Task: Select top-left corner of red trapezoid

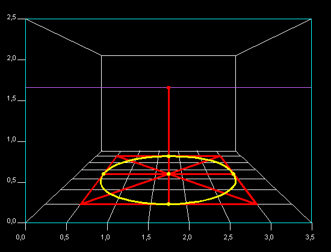Action: [x=117, y=156]
